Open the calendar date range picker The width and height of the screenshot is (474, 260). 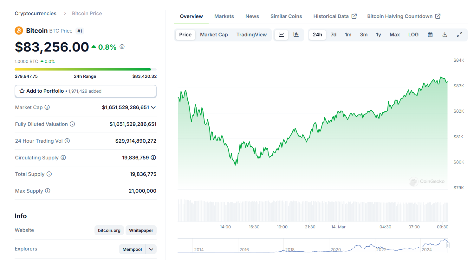430,35
